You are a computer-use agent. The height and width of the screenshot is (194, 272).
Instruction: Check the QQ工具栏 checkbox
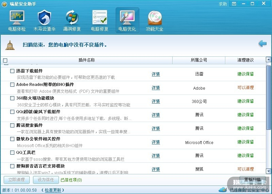tap(12, 153)
